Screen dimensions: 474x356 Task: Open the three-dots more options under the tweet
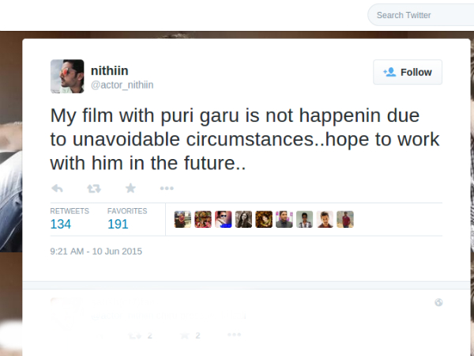tap(167, 188)
